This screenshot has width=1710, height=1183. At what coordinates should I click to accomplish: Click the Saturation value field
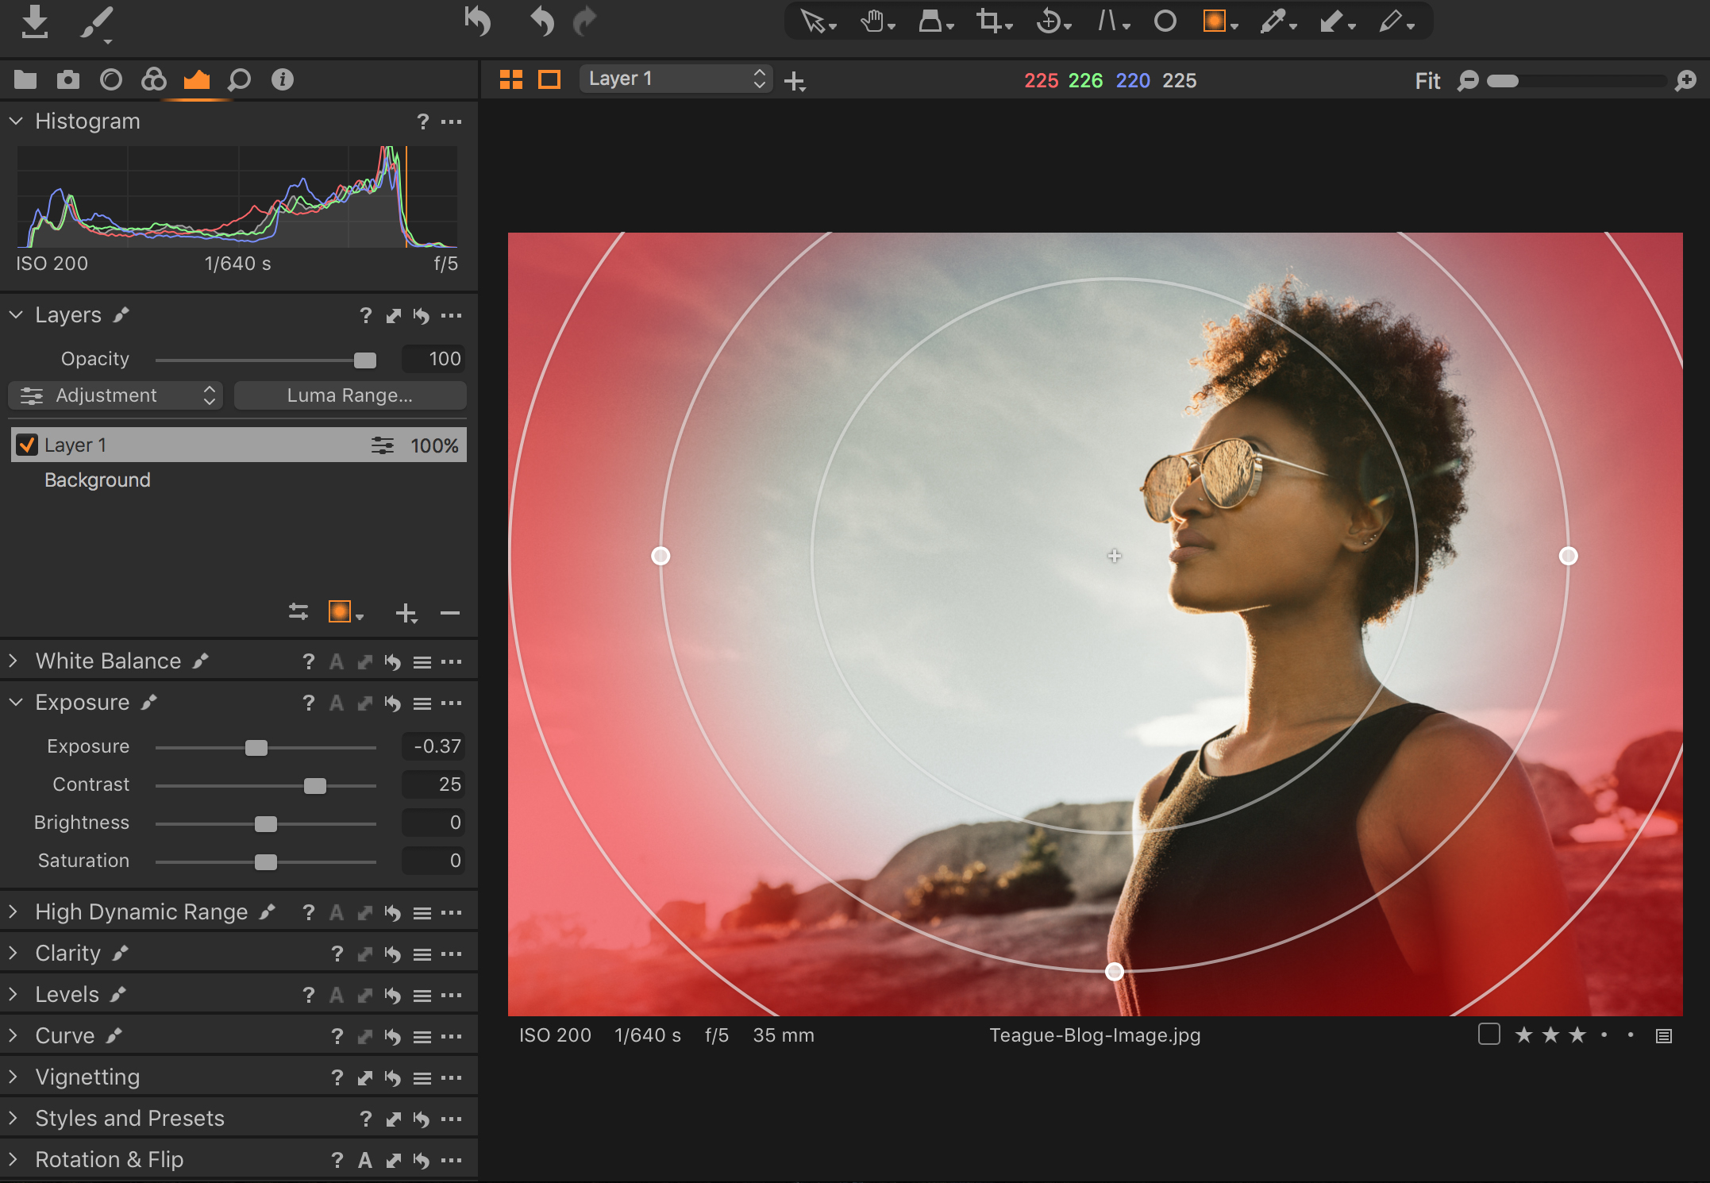pos(433,861)
